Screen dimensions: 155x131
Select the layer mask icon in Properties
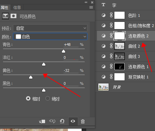tap(13, 16)
